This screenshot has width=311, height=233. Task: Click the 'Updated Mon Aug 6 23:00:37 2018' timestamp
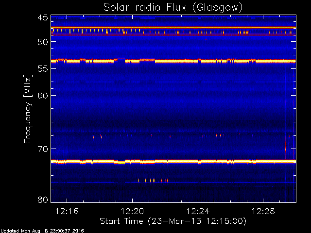click(x=42, y=231)
